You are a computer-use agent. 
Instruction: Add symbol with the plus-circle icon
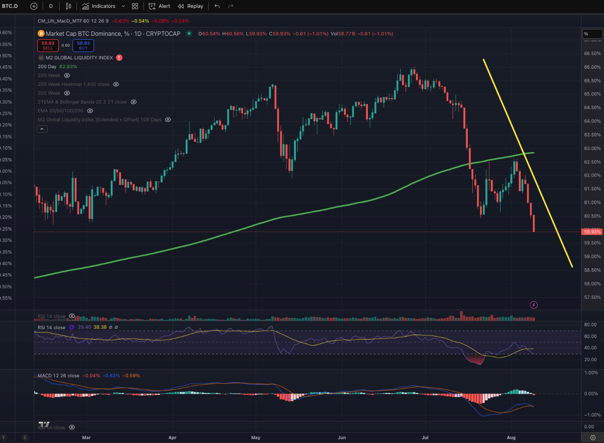click(x=33, y=6)
